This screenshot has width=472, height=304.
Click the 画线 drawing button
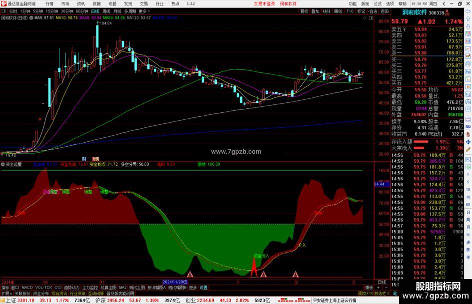(338, 11)
